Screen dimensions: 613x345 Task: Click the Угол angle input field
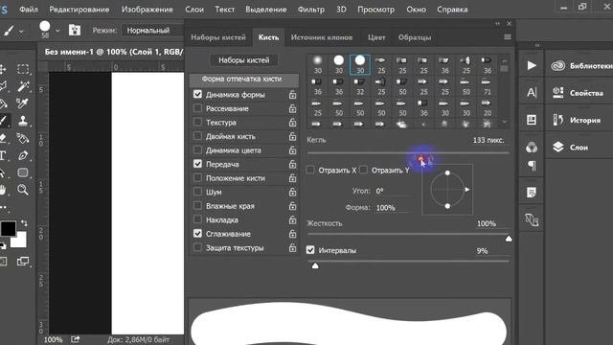pyautogui.click(x=392, y=191)
